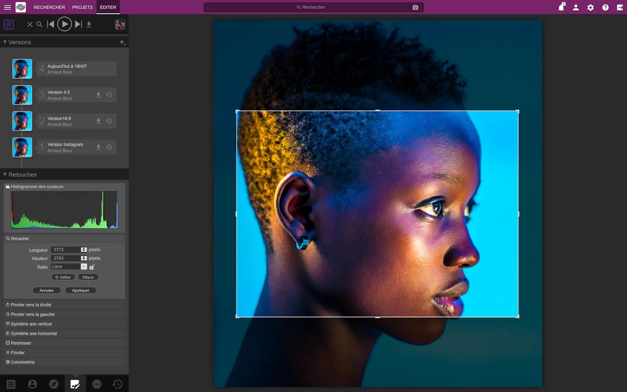The image size is (627, 392).
Task: Download the Version 4:3 file
Action: point(98,95)
